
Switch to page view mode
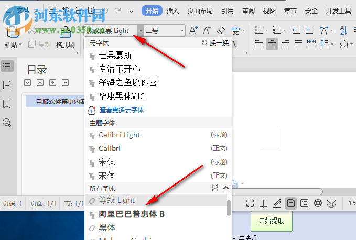click(x=290, y=203)
